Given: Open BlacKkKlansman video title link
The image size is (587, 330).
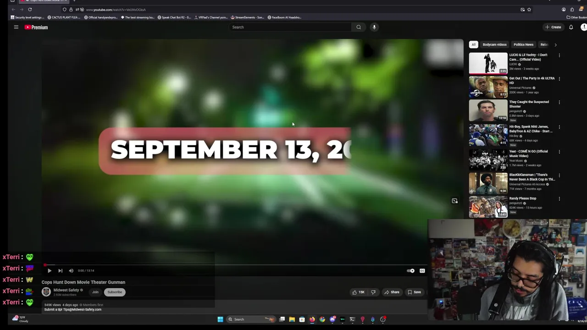Looking at the screenshot, I should click(x=532, y=177).
